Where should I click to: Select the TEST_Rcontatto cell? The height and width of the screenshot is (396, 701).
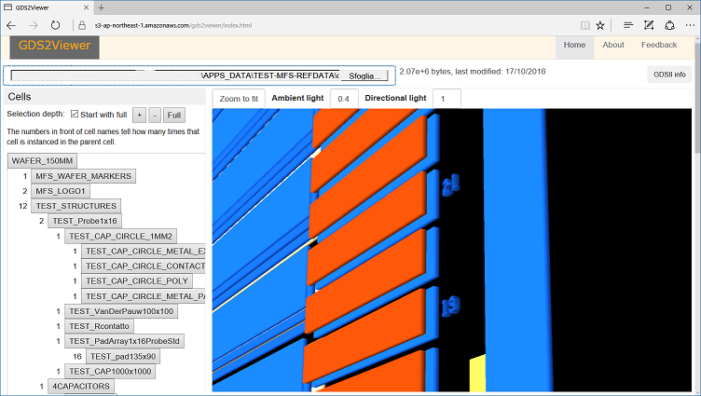[99, 326]
